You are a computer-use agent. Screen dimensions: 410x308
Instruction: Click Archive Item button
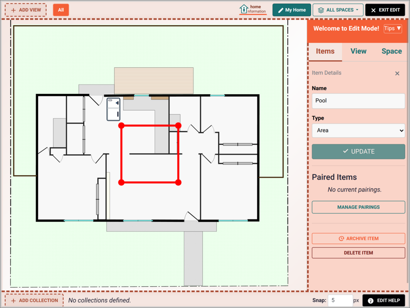pyautogui.click(x=358, y=239)
